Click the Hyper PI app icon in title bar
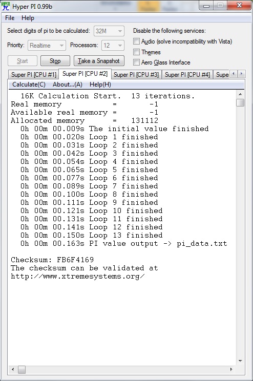253x381 pixels. coord(5,6)
